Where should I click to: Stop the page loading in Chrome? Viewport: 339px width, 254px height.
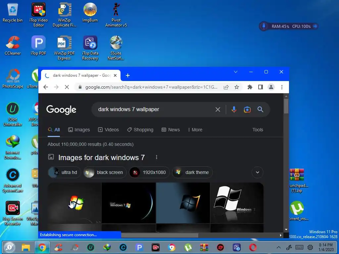coord(67,87)
